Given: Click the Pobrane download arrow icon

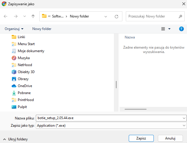Looking at the screenshot, I should (x=14, y=93).
